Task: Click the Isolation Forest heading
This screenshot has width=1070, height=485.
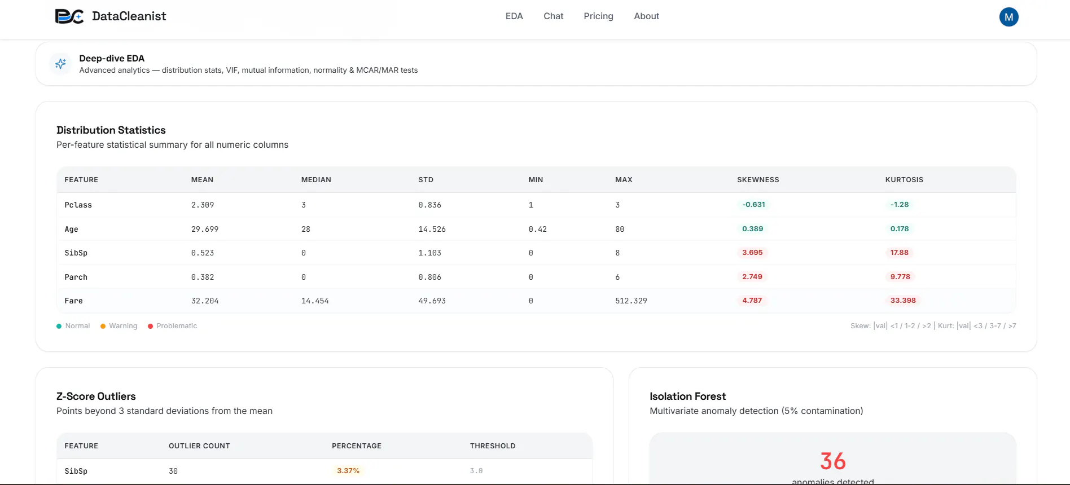Action: pyautogui.click(x=687, y=396)
